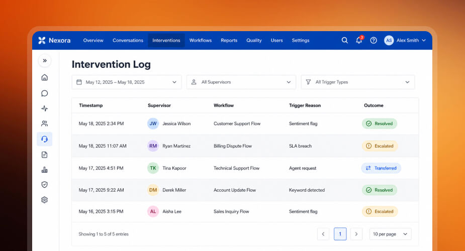Click calendar icon in date filter
The height and width of the screenshot is (251, 465).
79,82
